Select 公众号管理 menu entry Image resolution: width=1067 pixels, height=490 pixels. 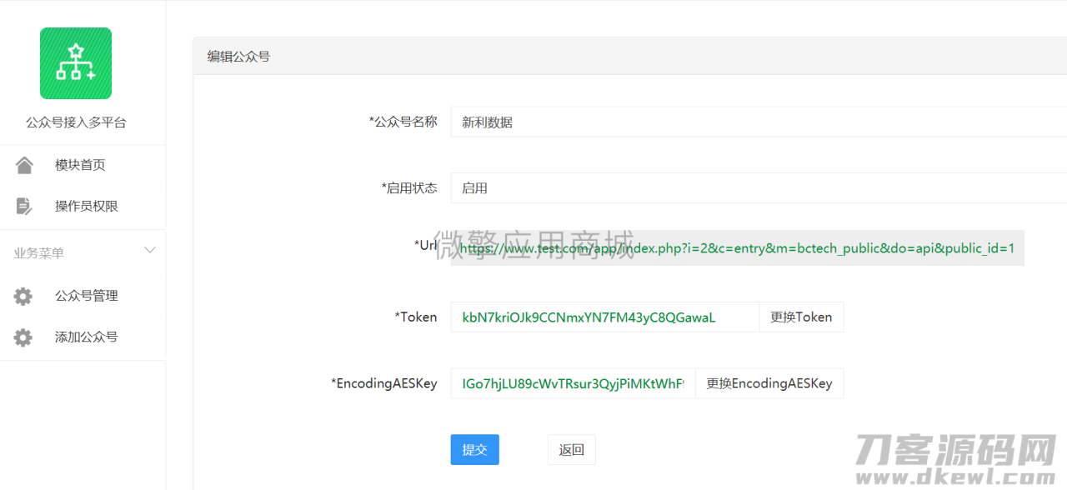pos(87,296)
